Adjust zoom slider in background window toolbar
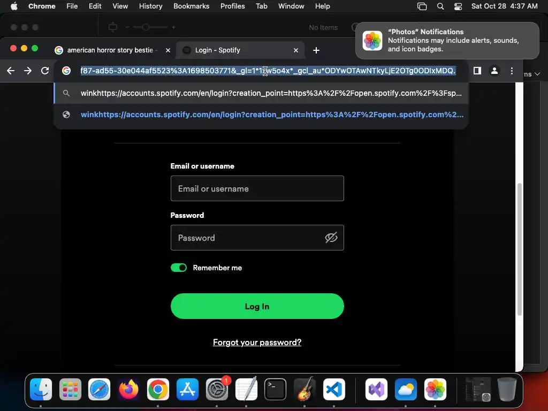Viewport: 548px width, 411px height. pos(146,27)
